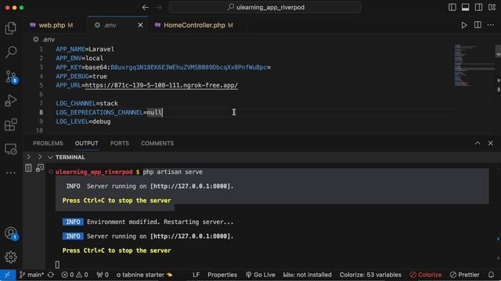The image size is (501, 281).
Task: Click the tabnine starter status item
Action: [x=144, y=275]
